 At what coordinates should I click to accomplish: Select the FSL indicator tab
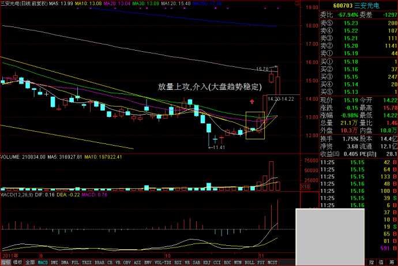point(75,263)
